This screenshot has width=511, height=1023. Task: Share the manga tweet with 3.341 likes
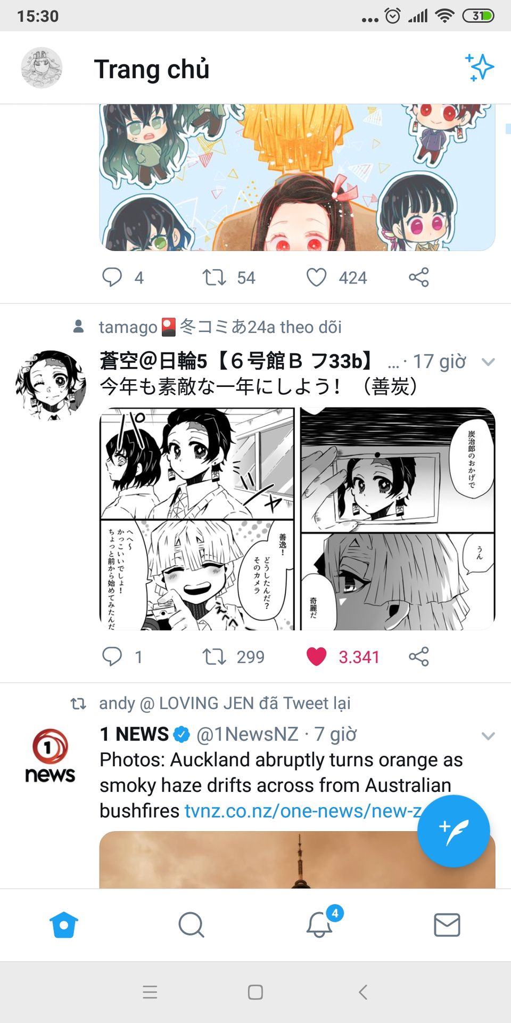point(419,656)
